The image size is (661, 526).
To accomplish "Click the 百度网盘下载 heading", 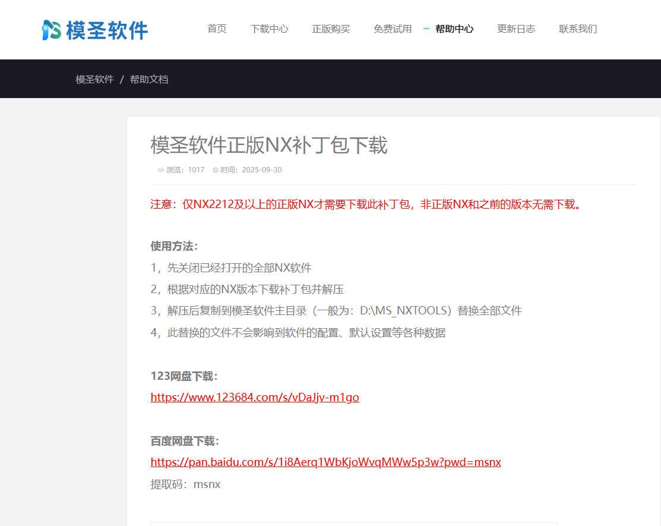I will pos(185,441).
